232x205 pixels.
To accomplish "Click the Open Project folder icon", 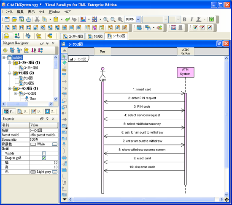I will (14, 19).
